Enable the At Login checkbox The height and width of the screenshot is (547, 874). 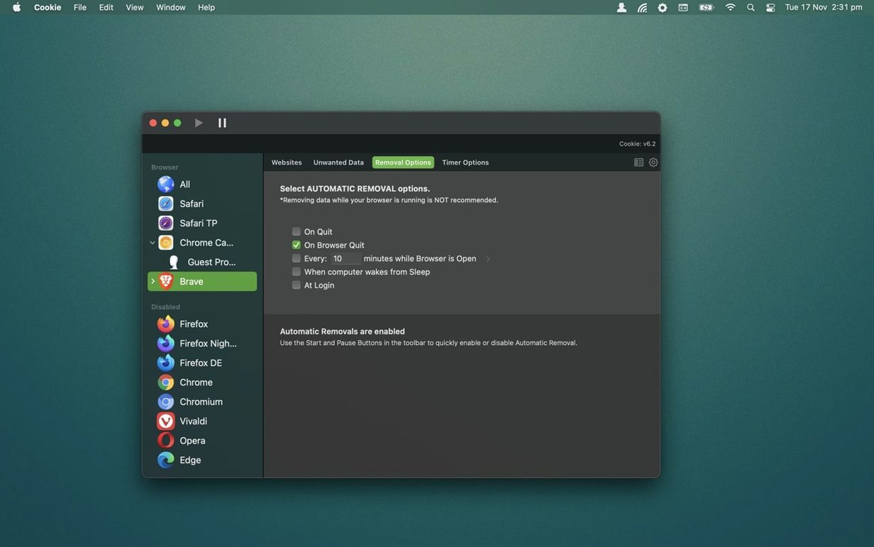(x=297, y=285)
